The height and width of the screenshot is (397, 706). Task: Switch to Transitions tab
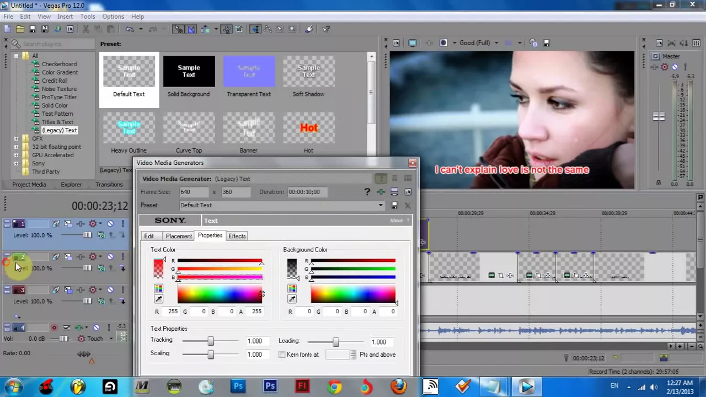pos(109,185)
